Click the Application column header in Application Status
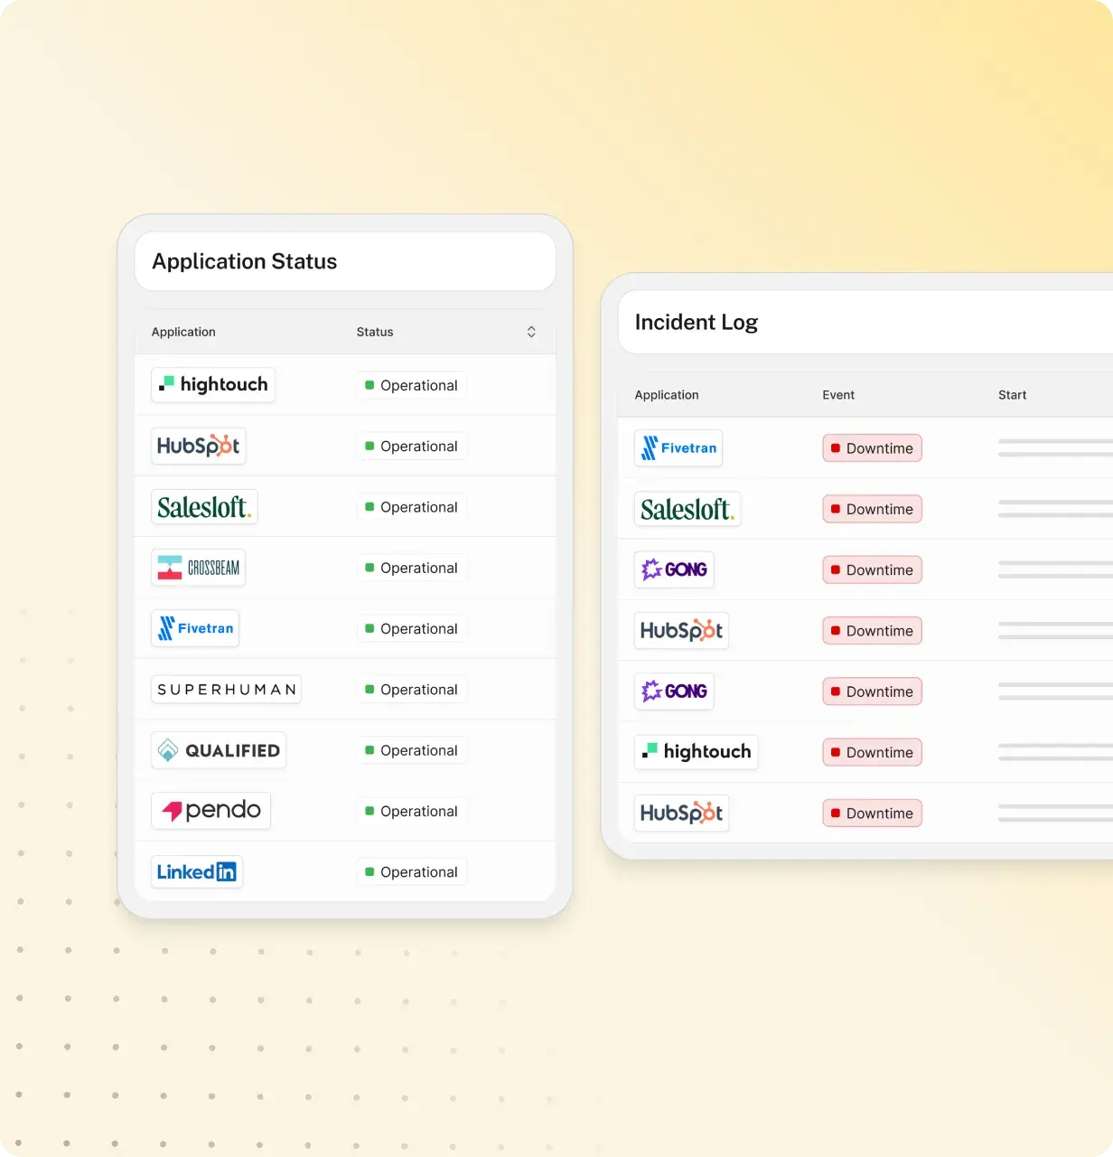 pyautogui.click(x=183, y=332)
